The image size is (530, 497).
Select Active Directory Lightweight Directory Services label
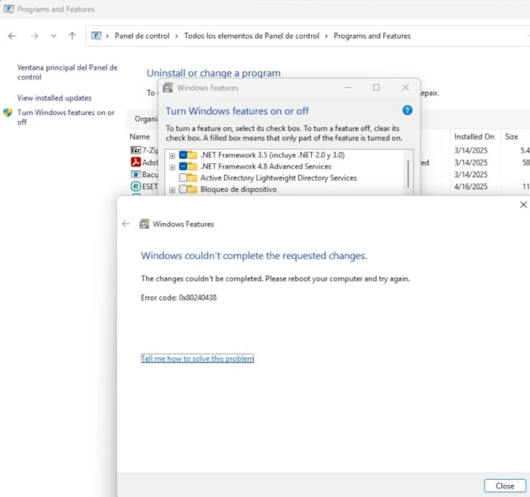tap(279, 178)
